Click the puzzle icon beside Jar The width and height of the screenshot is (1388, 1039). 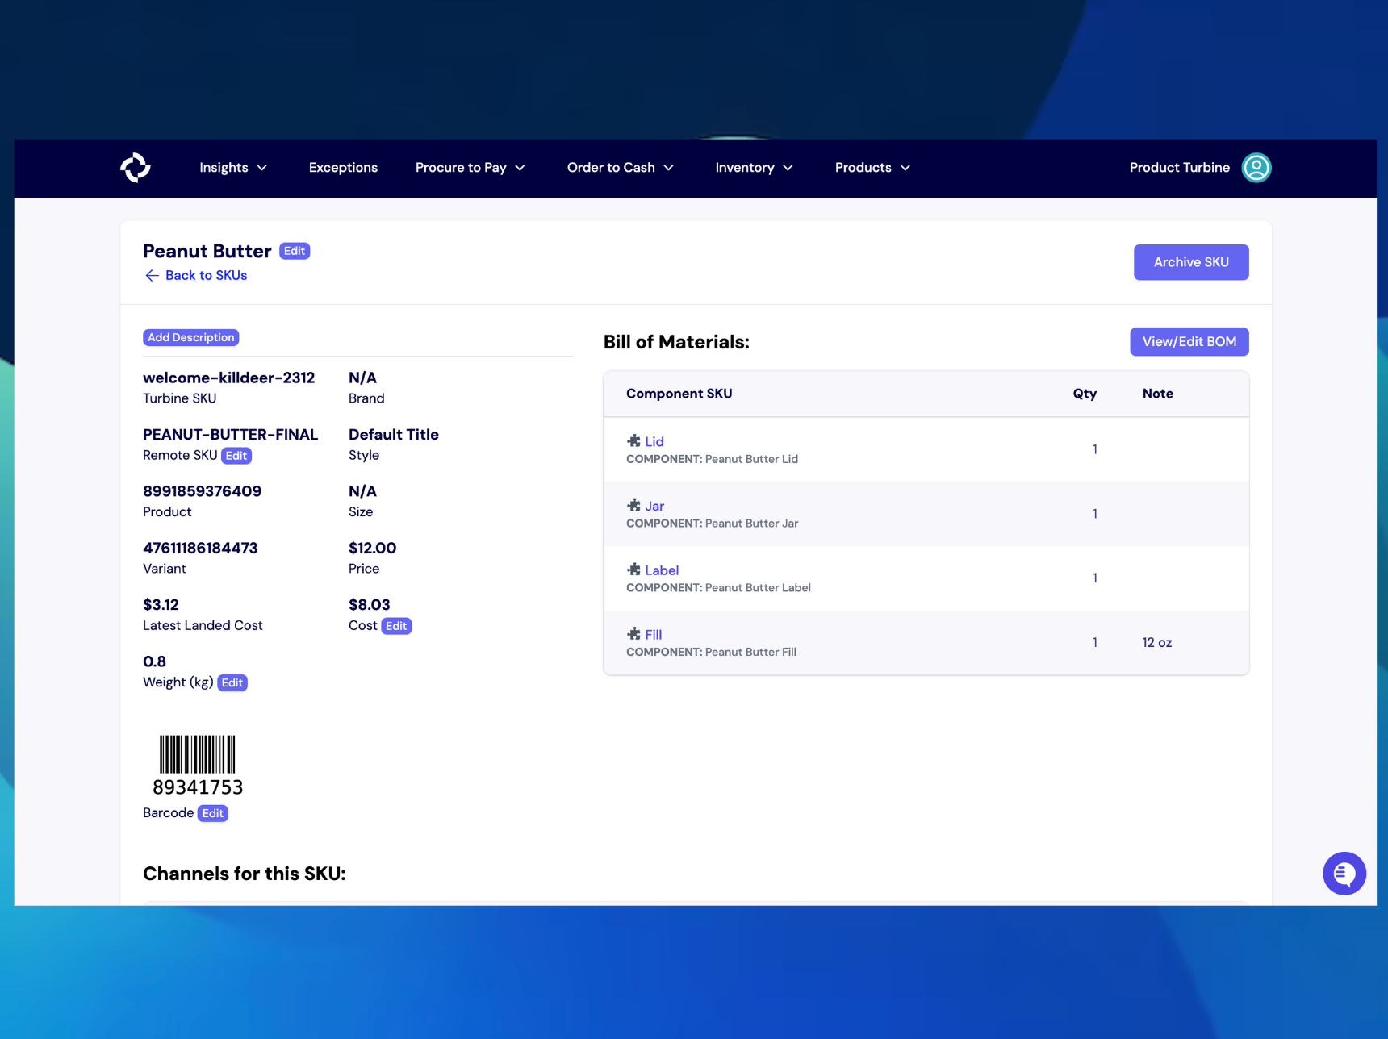pyautogui.click(x=633, y=506)
